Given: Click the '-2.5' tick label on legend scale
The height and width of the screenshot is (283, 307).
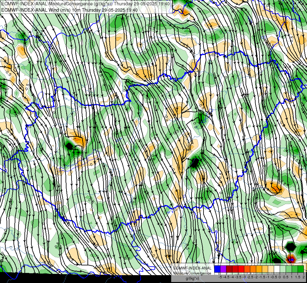Looking at the screenshot, I should (250, 277).
